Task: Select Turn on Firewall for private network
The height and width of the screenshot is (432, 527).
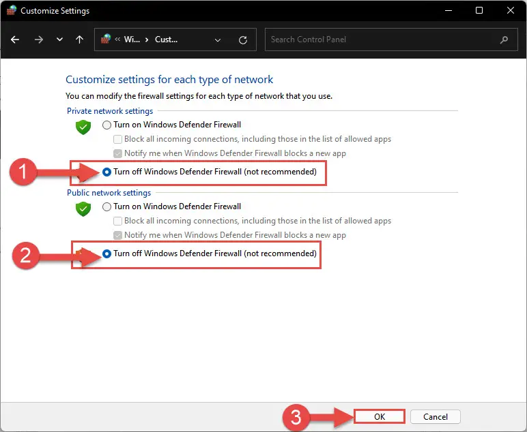Action: click(171, 125)
